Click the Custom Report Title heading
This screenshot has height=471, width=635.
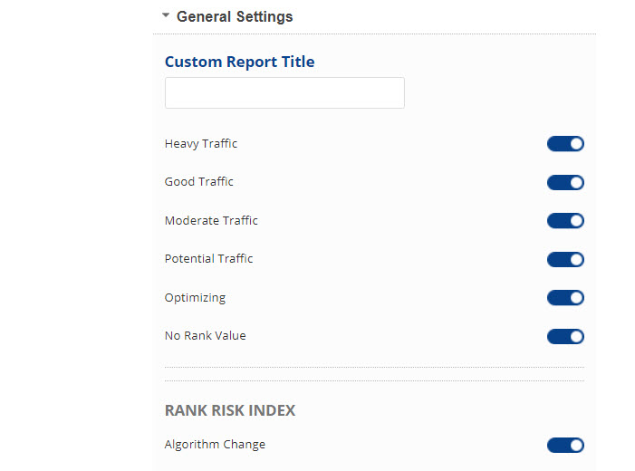pos(240,62)
